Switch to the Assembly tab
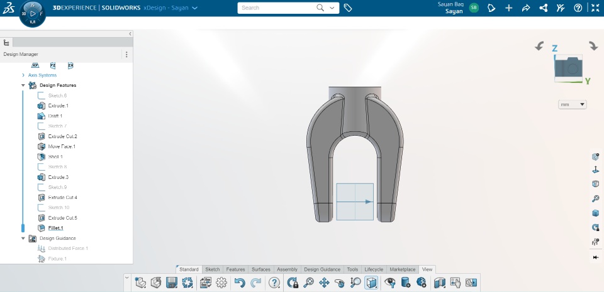 point(287,269)
